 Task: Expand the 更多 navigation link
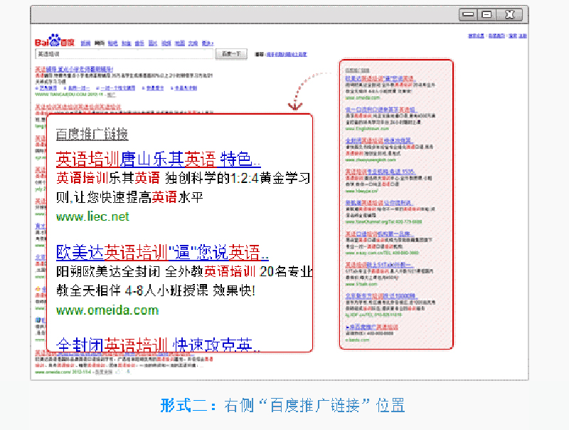(208, 43)
